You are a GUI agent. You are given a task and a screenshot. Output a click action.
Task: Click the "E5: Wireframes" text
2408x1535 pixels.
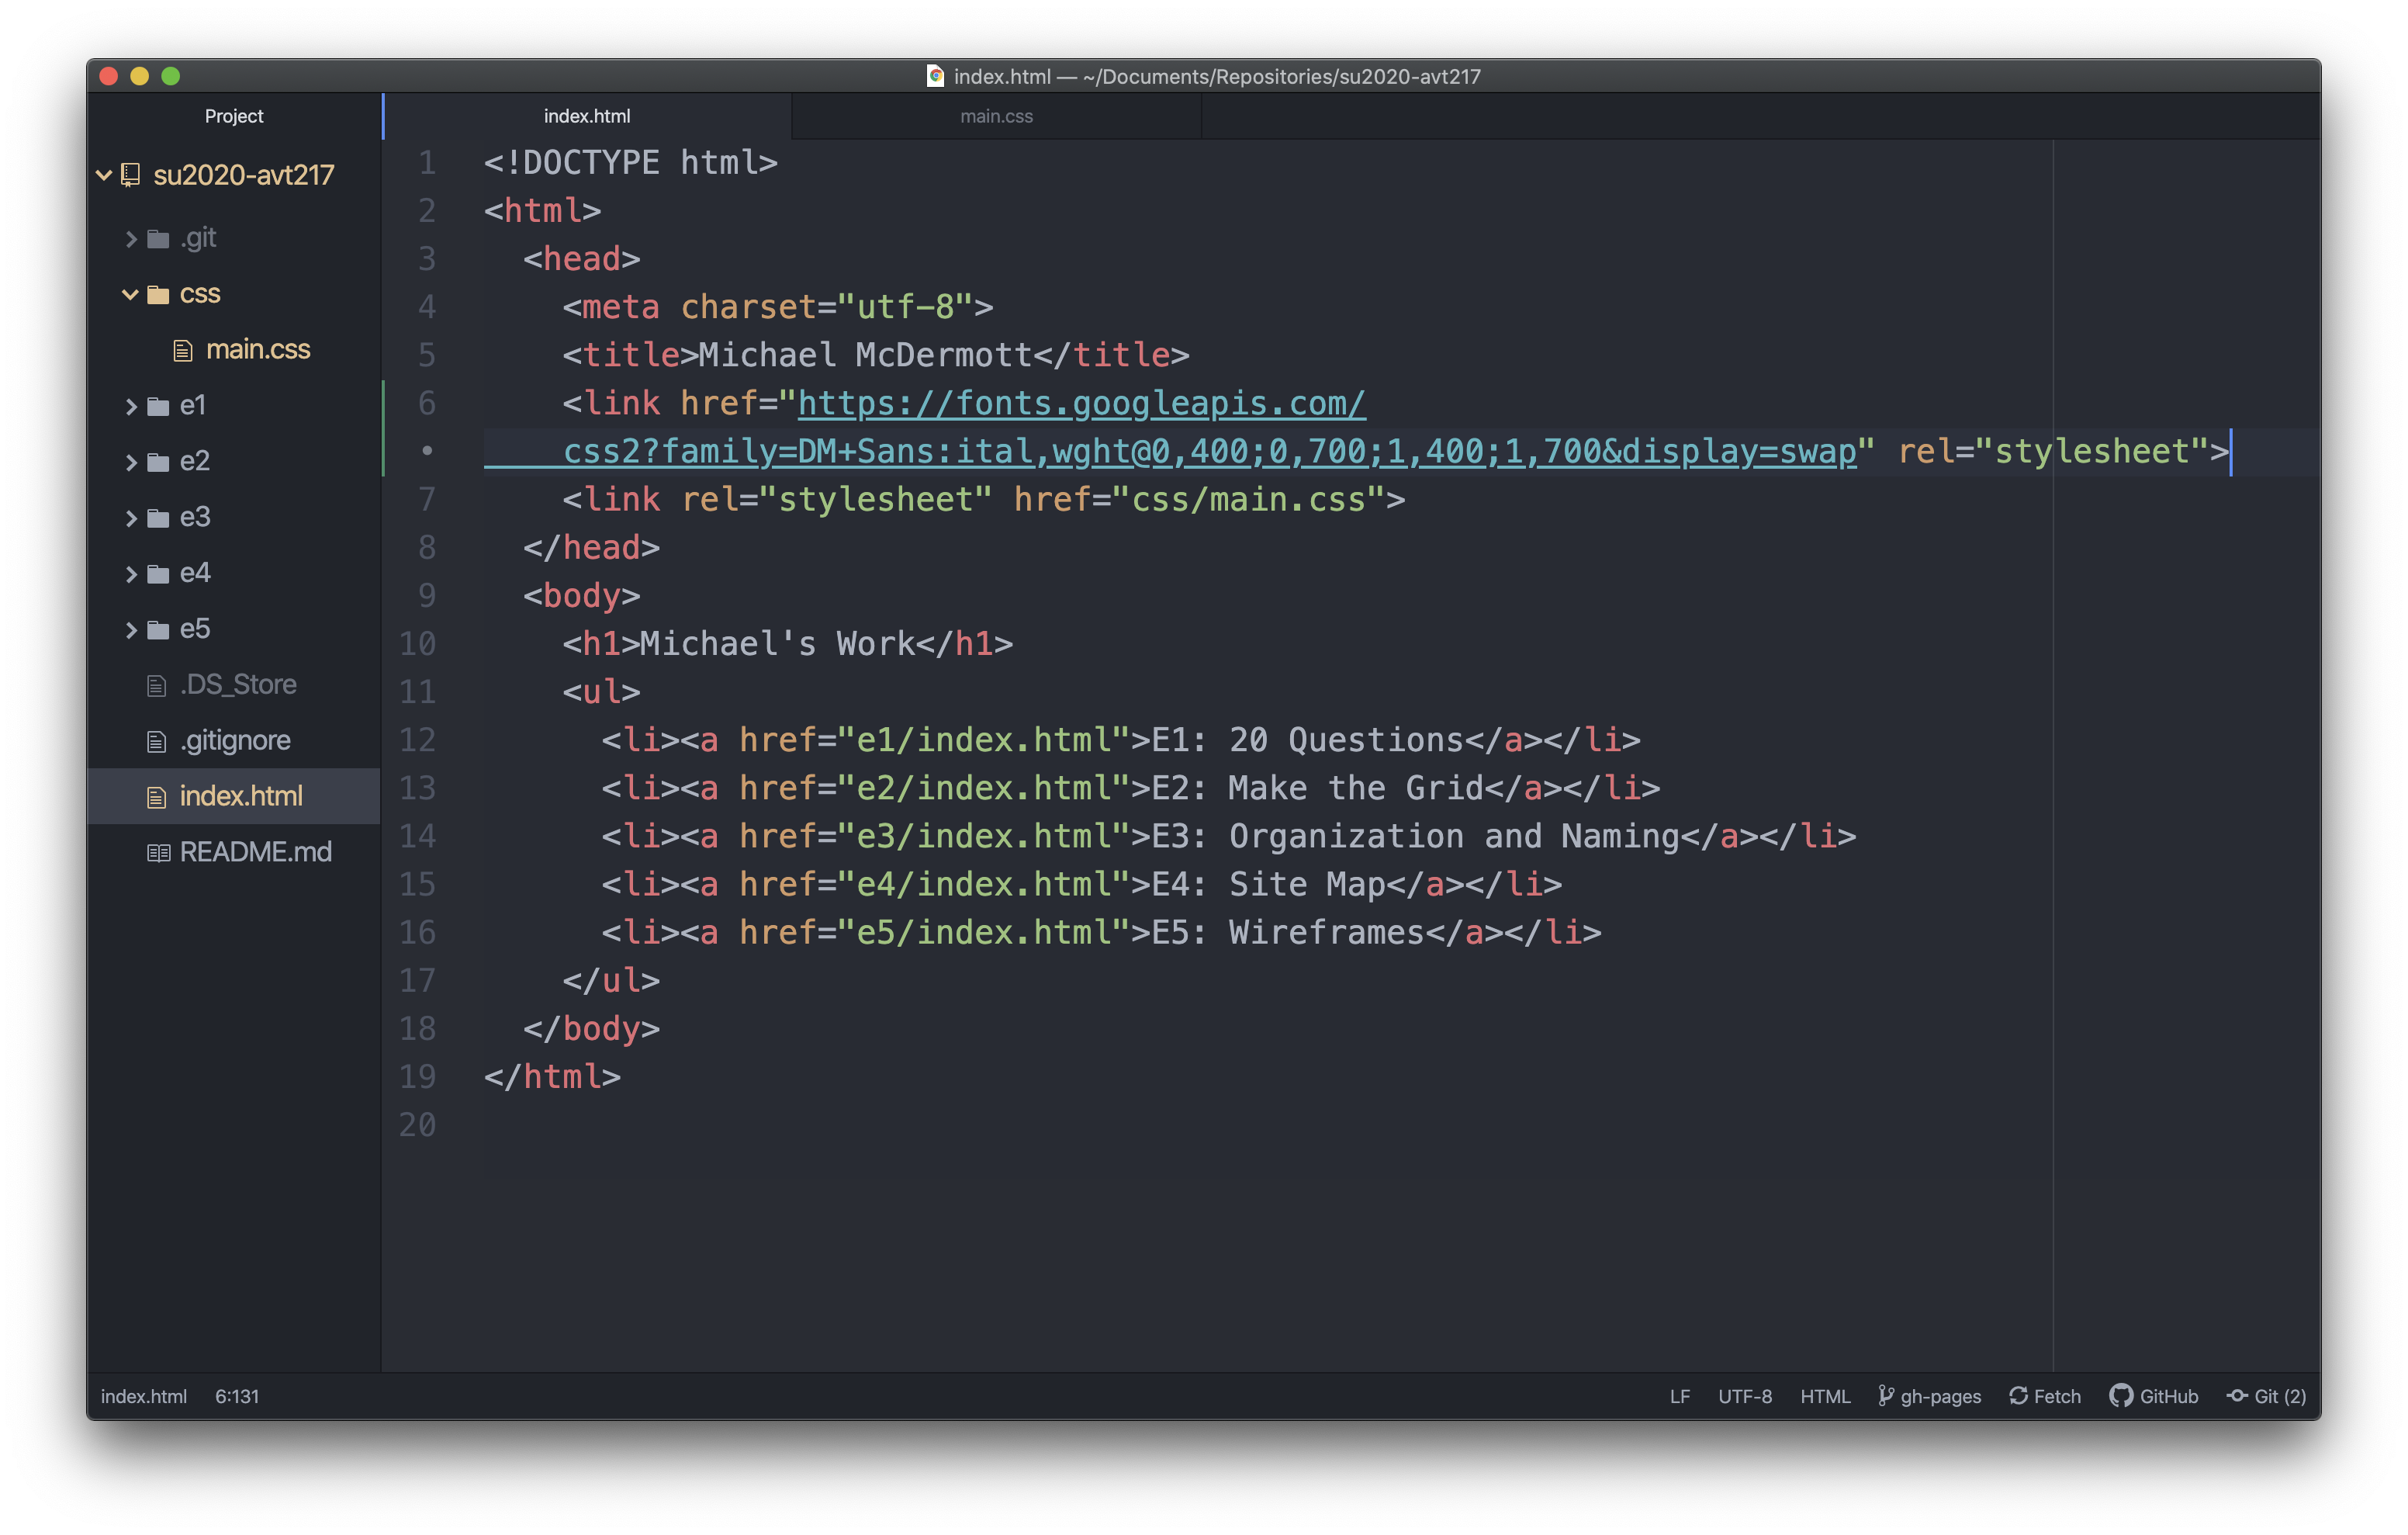click(1288, 933)
